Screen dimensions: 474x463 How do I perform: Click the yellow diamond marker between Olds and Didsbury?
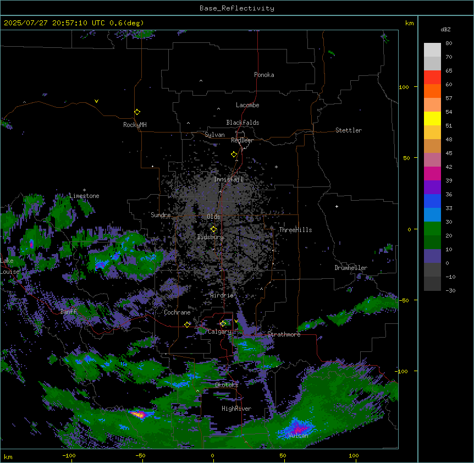(213, 229)
